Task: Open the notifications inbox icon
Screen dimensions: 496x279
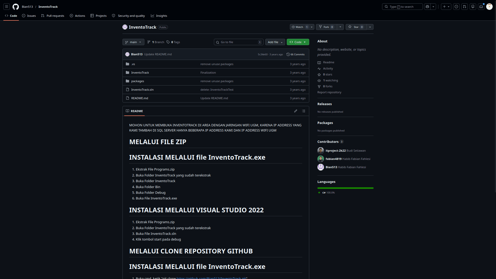Action: tap(481, 7)
